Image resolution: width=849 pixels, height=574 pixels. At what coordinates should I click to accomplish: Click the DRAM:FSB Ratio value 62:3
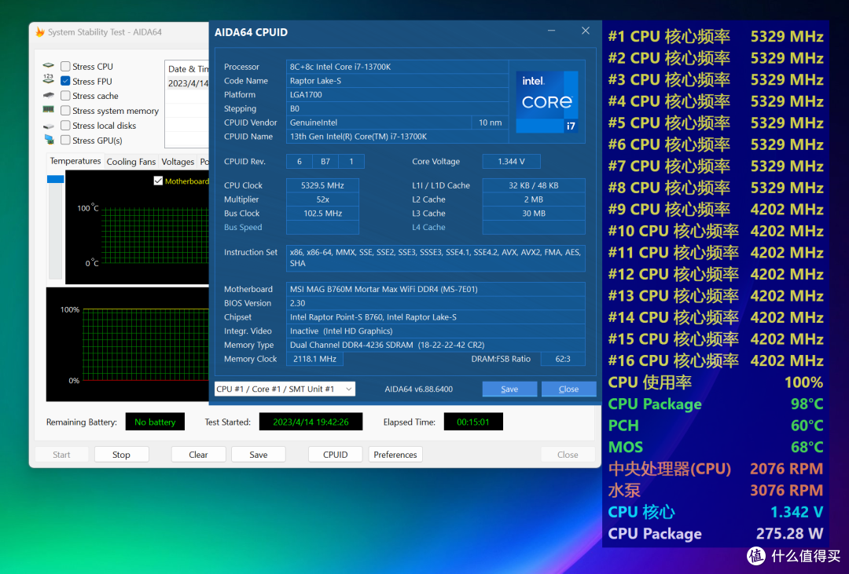(x=563, y=359)
